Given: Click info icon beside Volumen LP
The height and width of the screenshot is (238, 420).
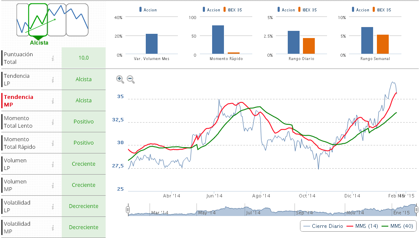Looking at the screenshot, I should point(53,164).
